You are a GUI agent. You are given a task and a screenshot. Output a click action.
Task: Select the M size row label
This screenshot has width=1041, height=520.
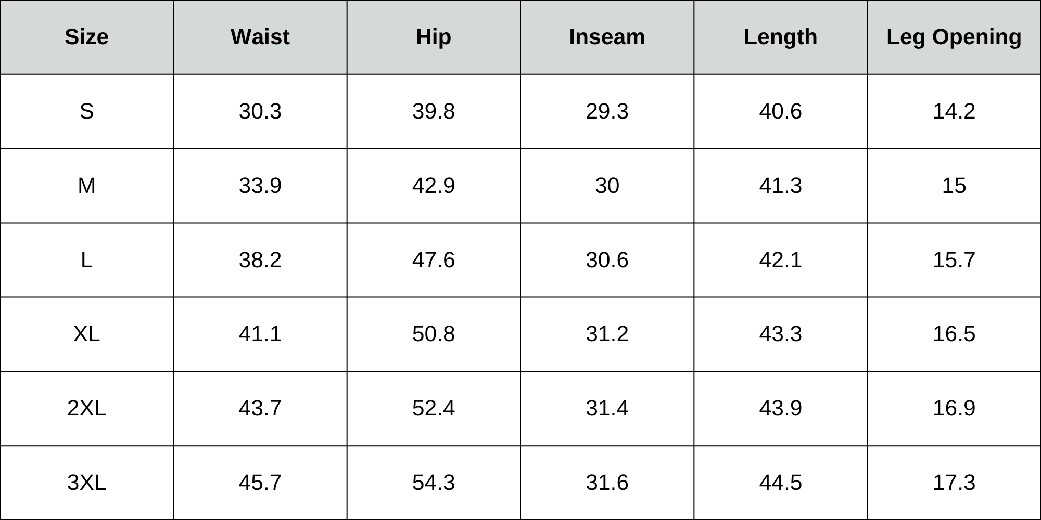click(x=86, y=186)
